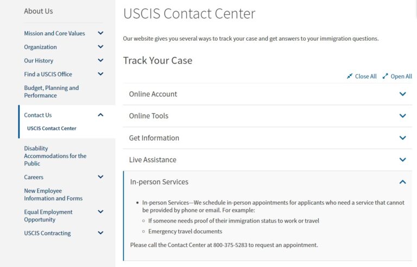
Task: Expand Our History sidebar chevron
Action: tap(100, 60)
